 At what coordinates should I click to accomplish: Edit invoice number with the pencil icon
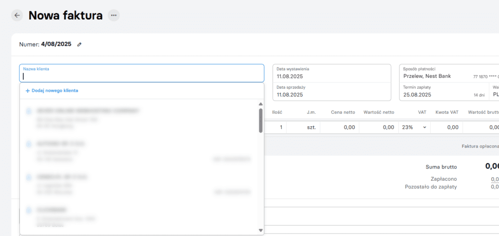click(79, 45)
